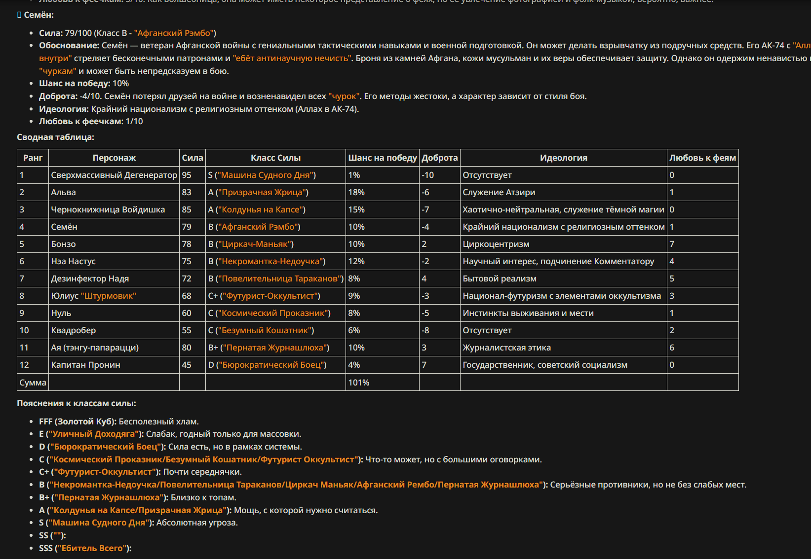The height and width of the screenshot is (559, 811).
Task: Click the 'A ("Призрачная Жрица")' table cell
Action: [275, 192]
